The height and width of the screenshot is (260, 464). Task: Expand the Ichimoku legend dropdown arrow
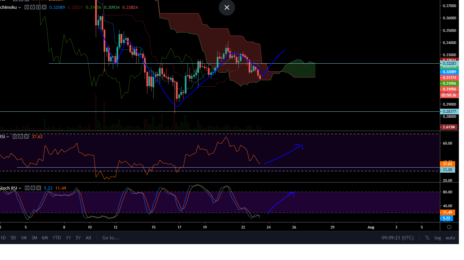(x=19, y=7)
